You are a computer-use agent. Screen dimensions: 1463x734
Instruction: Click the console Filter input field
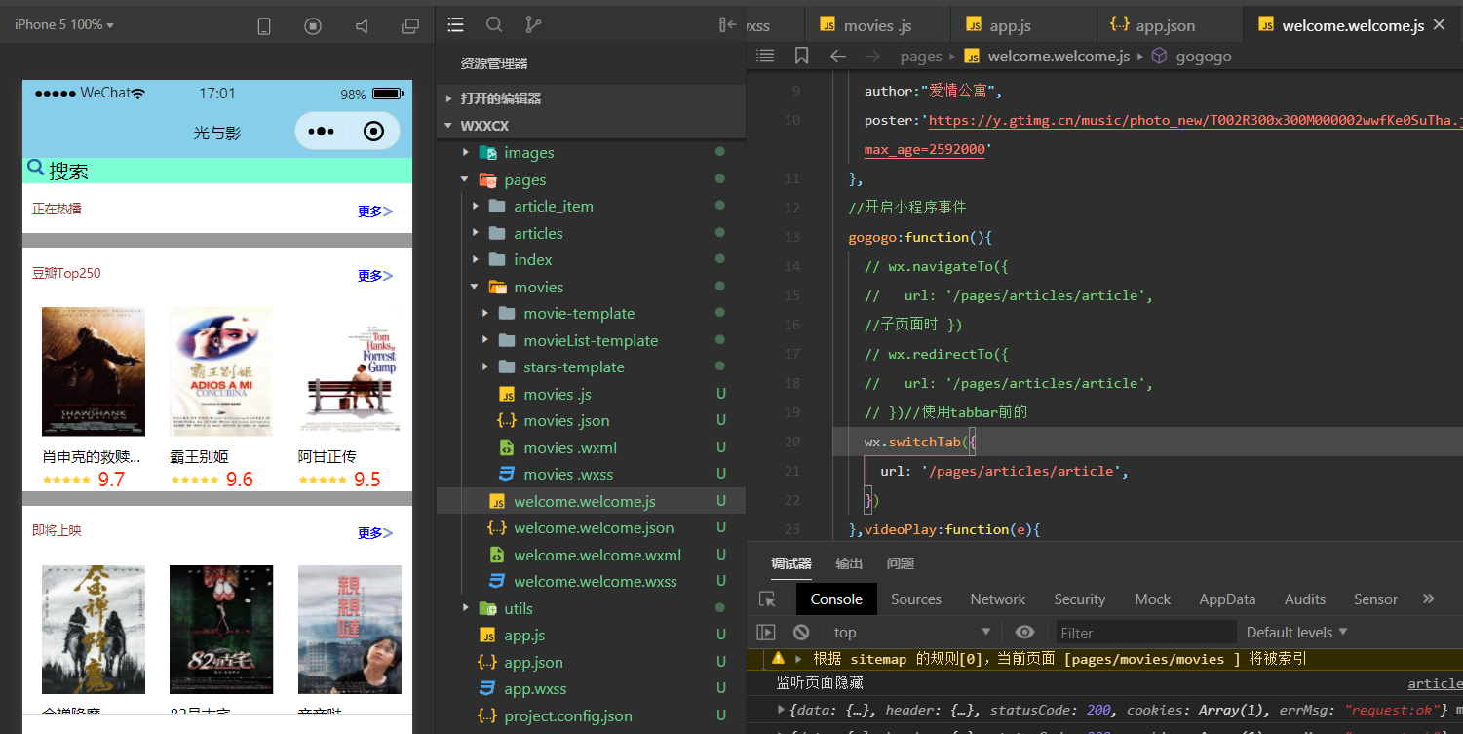tap(1146, 633)
